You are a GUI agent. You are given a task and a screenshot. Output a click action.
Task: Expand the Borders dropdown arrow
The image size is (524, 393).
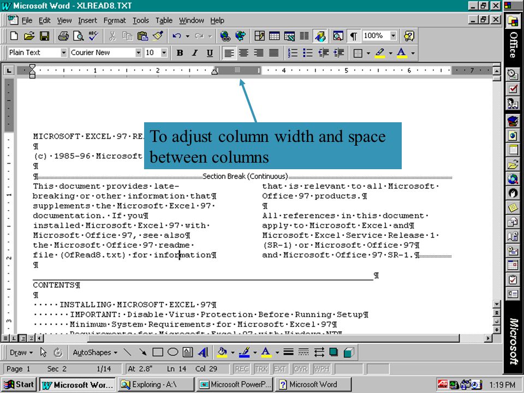(x=368, y=53)
